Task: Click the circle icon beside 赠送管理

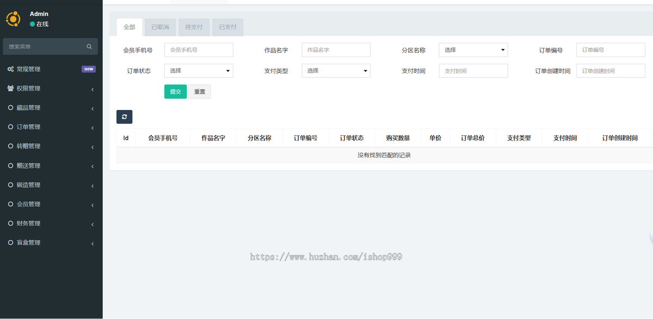Action: coord(10,165)
